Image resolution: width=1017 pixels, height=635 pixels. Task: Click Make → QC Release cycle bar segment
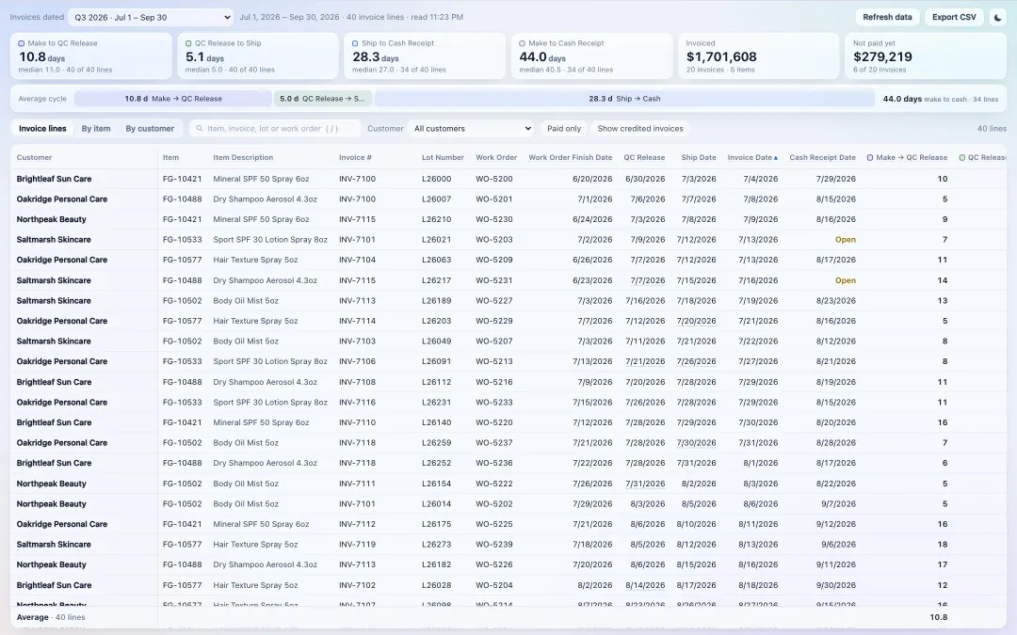click(173, 99)
